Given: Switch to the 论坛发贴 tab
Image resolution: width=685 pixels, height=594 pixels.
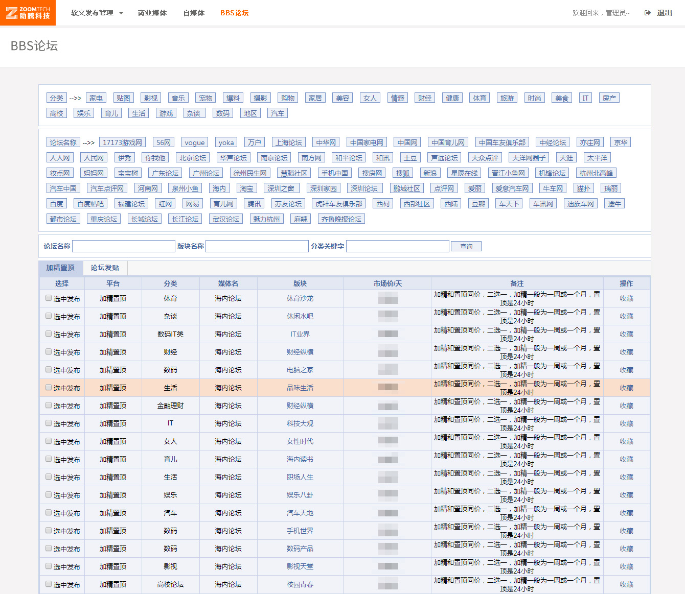Looking at the screenshot, I should 105,268.
